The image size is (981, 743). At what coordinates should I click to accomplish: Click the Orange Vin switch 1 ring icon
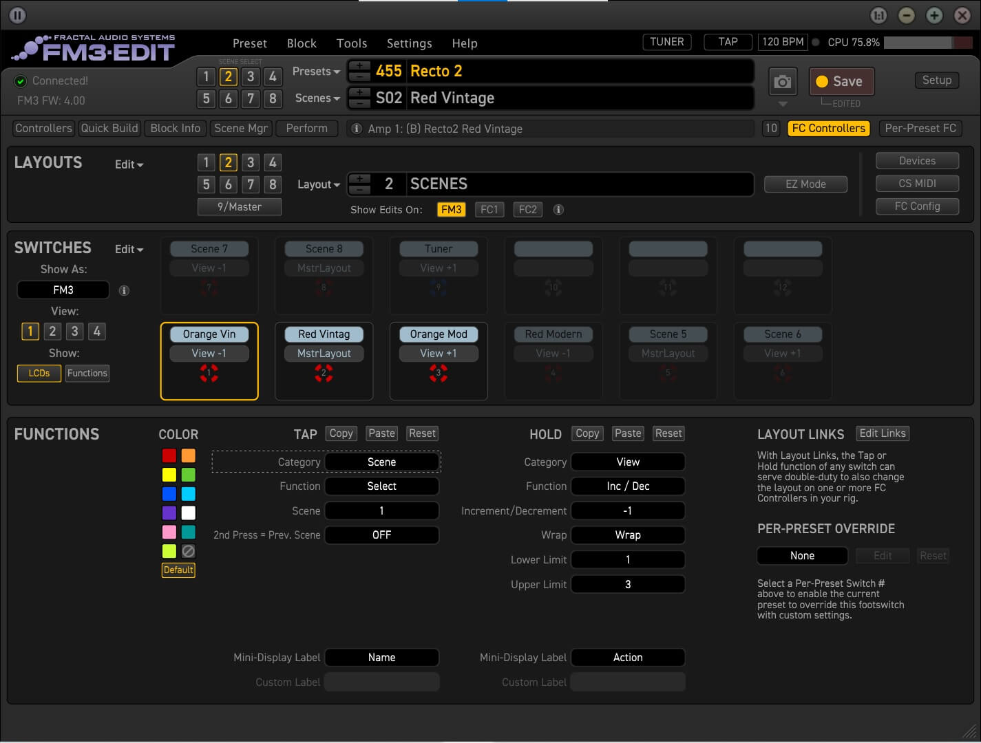click(x=209, y=373)
